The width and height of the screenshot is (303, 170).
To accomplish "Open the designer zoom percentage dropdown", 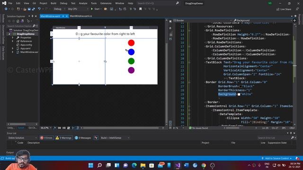I will pos(46,128).
